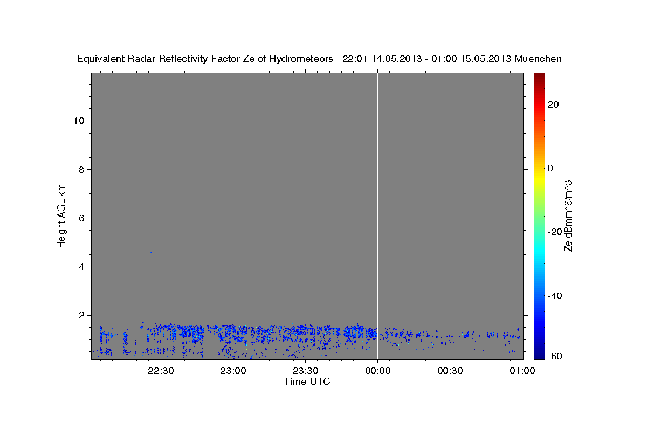Screen dimensions: 647x431
Task: Click the colorbar value label -40
Action: [x=555, y=295]
